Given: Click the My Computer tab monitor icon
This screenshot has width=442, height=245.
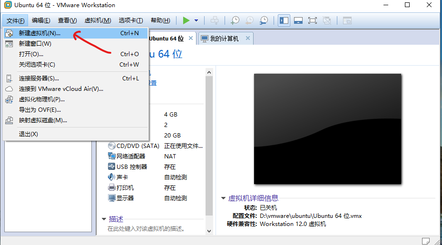Looking at the screenshot, I should 205,39.
